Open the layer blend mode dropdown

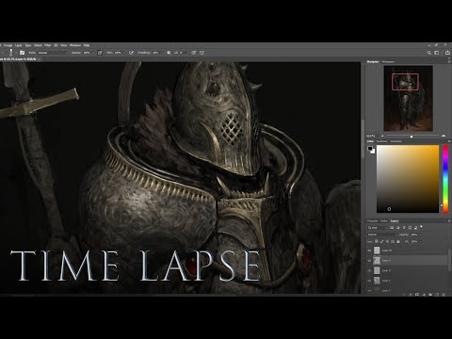point(382,234)
